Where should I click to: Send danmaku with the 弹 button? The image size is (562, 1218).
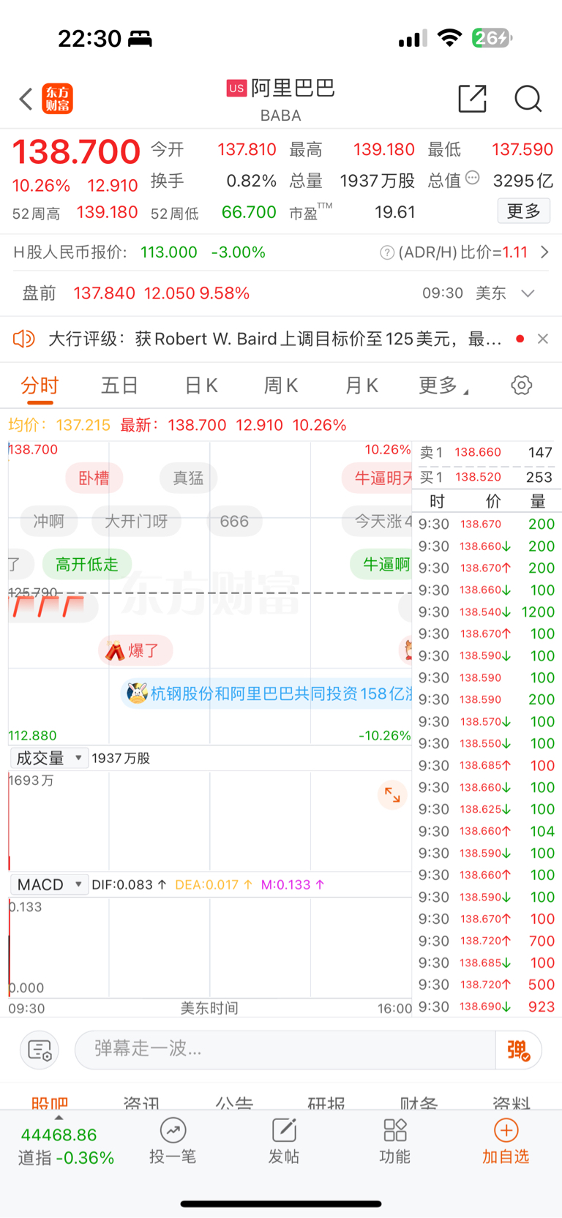pyautogui.click(x=518, y=1050)
